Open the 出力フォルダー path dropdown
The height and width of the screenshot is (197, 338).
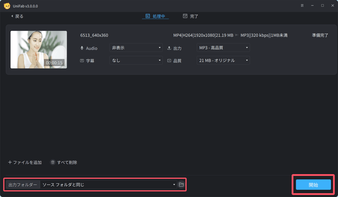tap(108, 185)
